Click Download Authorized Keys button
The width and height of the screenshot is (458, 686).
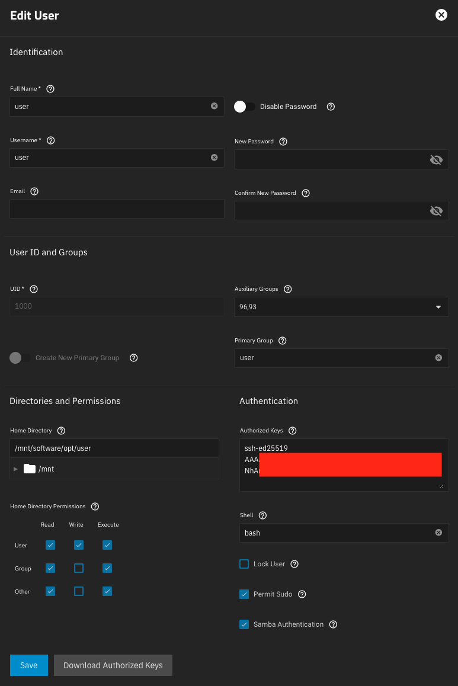(x=113, y=665)
